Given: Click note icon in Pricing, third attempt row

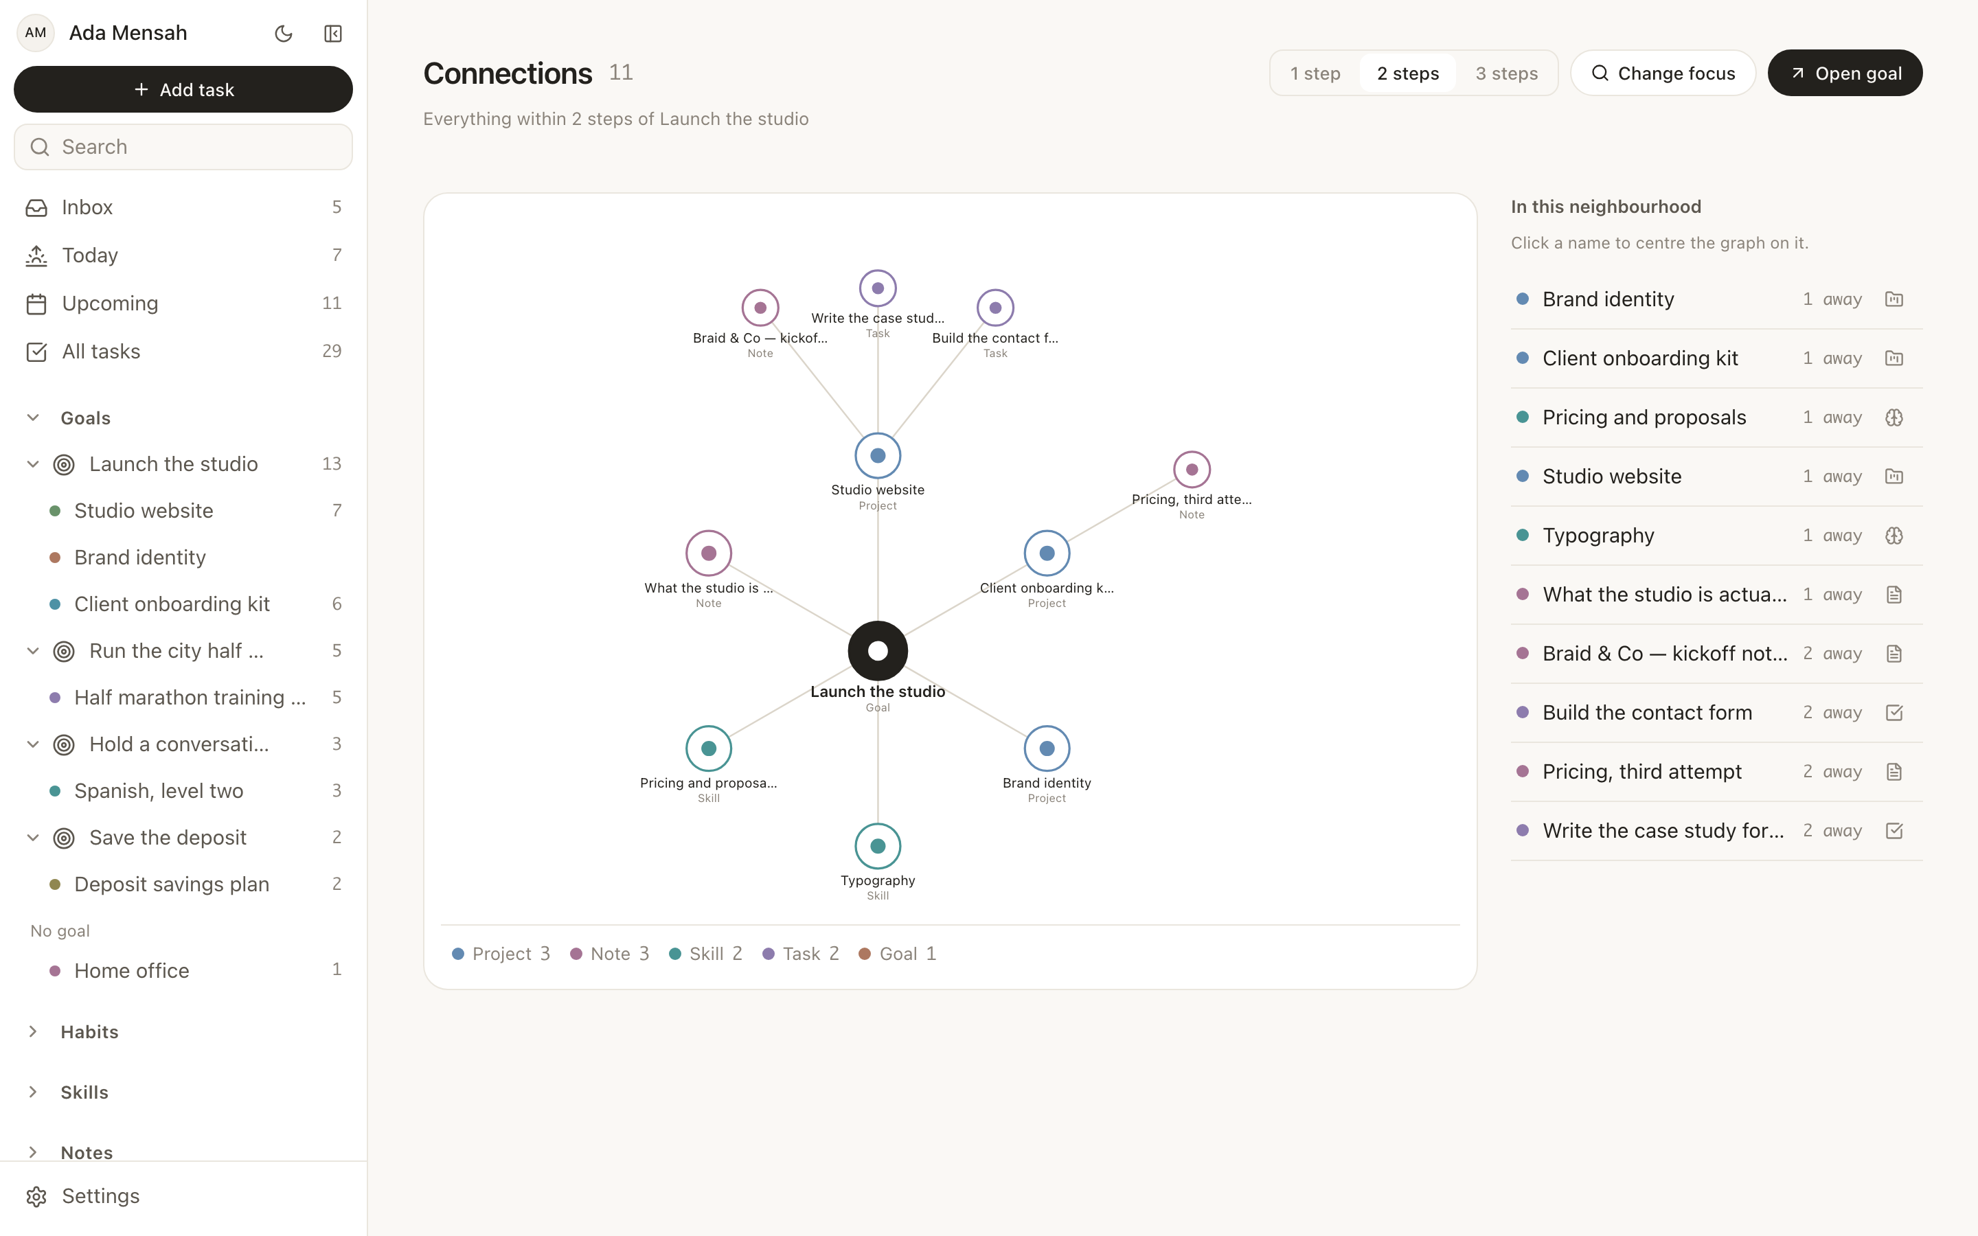Looking at the screenshot, I should 1894,772.
